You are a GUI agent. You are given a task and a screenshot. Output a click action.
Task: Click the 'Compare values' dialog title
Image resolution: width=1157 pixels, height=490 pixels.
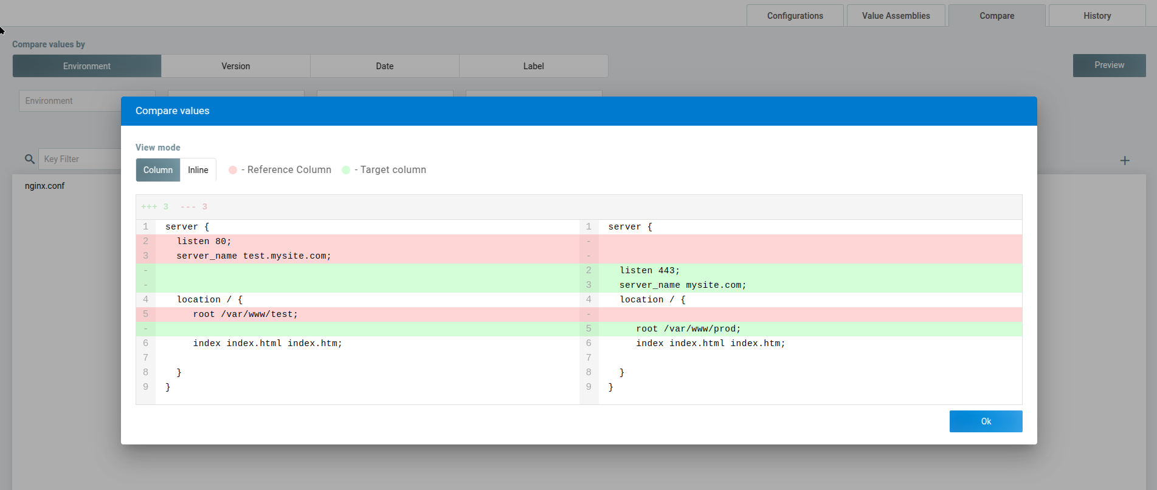(x=173, y=111)
